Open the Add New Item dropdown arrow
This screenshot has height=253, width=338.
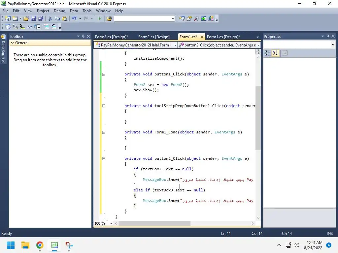click(x=20, y=19)
